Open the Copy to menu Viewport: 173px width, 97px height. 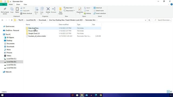click(x=42, y=11)
